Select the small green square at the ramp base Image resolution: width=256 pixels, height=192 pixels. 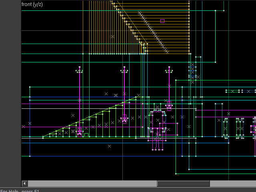click(x=86, y=135)
